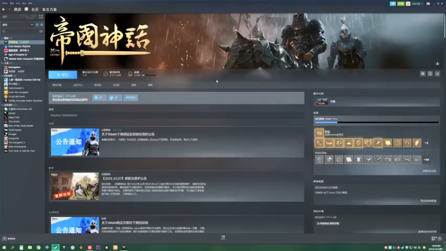
Task: Show +66 more locked achievements
Action: [x=426, y=160]
